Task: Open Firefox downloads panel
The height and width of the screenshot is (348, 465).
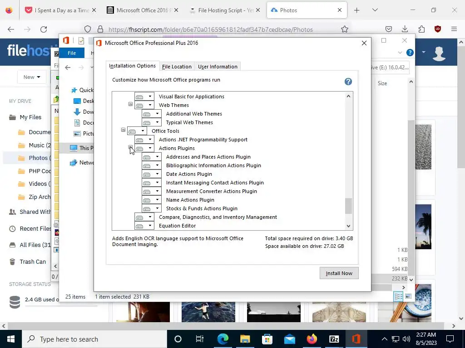Action: pyautogui.click(x=405, y=29)
